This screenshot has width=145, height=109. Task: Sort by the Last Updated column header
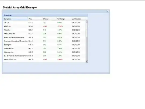pos(78,19)
